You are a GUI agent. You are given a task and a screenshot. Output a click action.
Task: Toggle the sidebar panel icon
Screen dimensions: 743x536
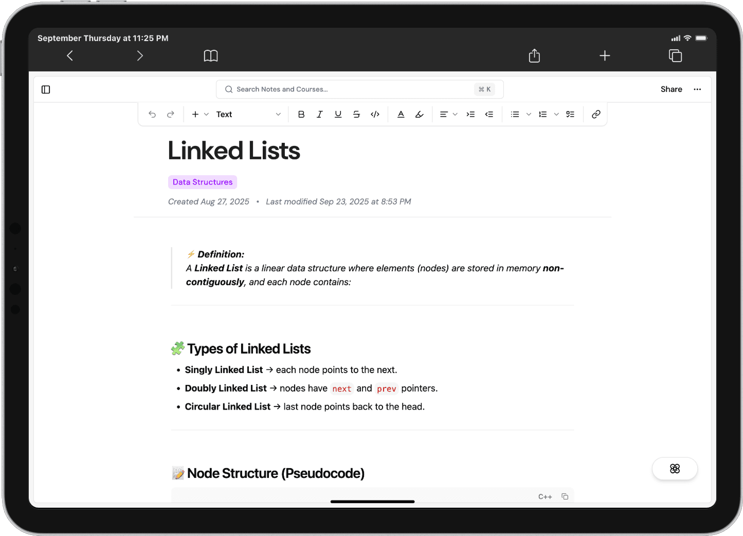[46, 89]
